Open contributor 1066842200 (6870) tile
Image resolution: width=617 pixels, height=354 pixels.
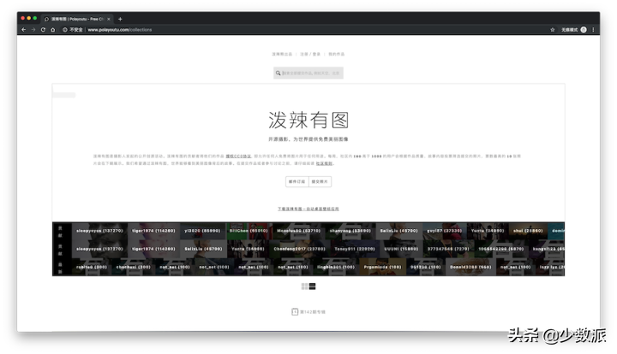(x=501, y=249)
